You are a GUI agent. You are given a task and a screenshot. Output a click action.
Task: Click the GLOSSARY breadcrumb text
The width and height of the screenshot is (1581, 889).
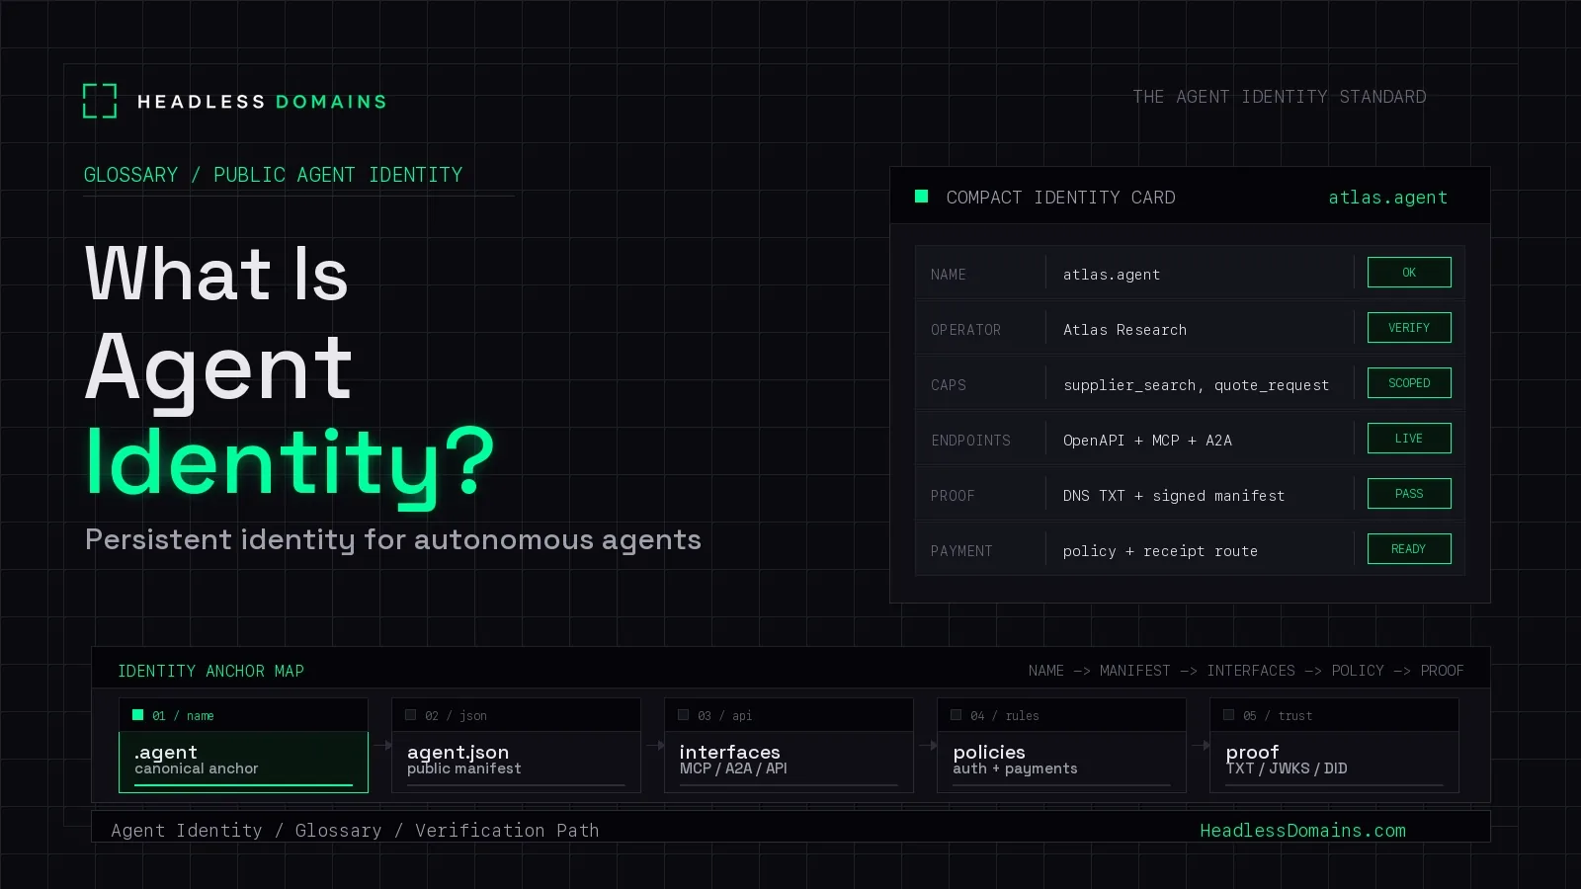pyautogui.click(x=130, y=175)
